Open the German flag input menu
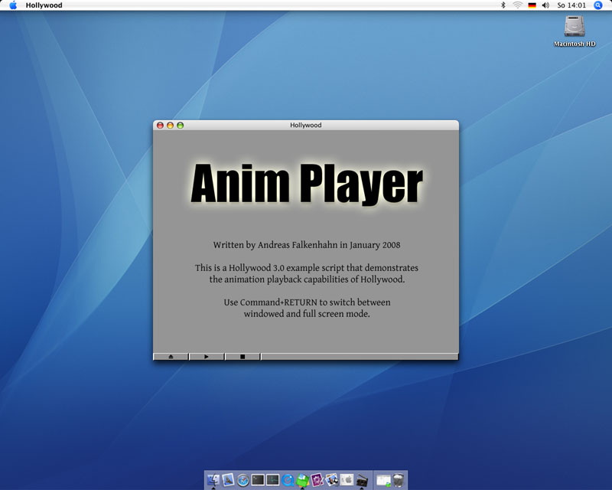Screen dimensions: 612x490 click(x=532, y=5)
